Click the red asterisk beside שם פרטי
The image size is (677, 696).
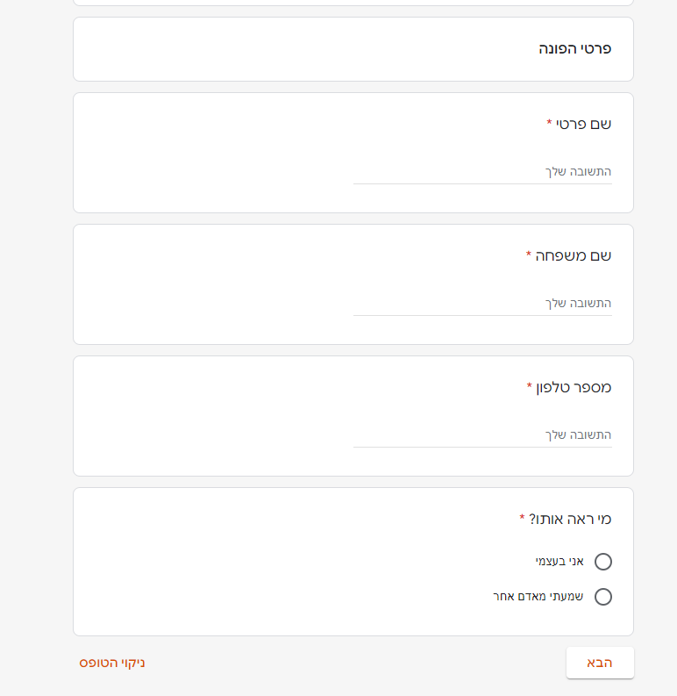point(549,123)
